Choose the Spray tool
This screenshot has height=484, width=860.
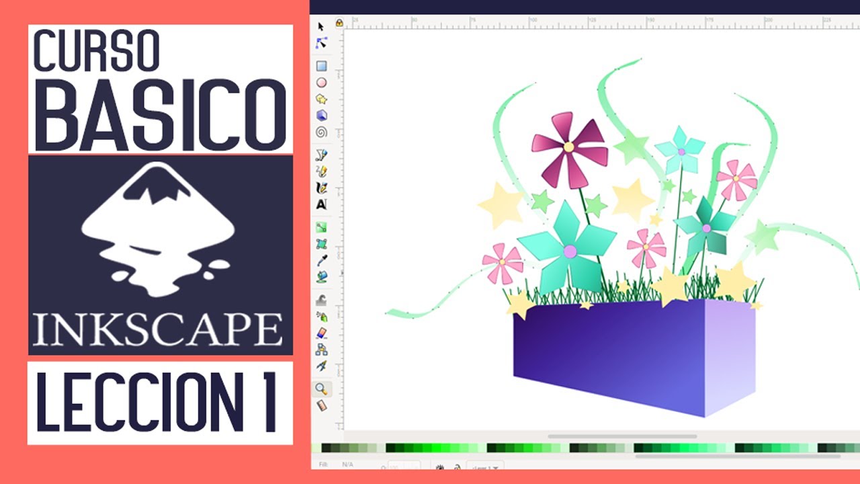pos(321,317)
